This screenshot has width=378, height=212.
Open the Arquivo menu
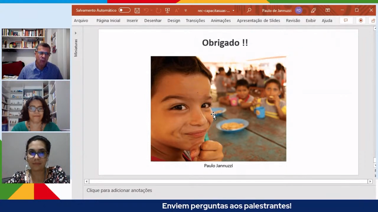(81, 21)
